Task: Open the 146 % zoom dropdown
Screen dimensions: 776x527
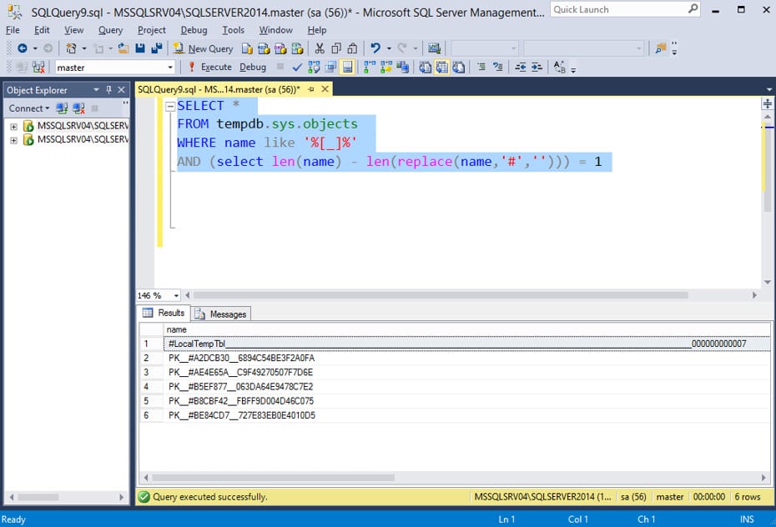Action: tap(176, 295)
